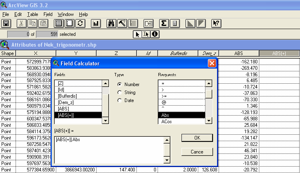Click the Summarize sigma icon
The image size is (300, 173).
(x=164, y=24)
